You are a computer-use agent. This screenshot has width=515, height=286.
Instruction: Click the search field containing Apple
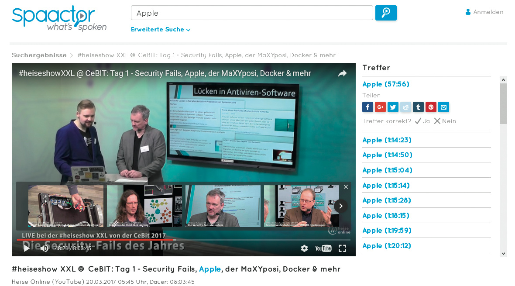coord(251,13)
